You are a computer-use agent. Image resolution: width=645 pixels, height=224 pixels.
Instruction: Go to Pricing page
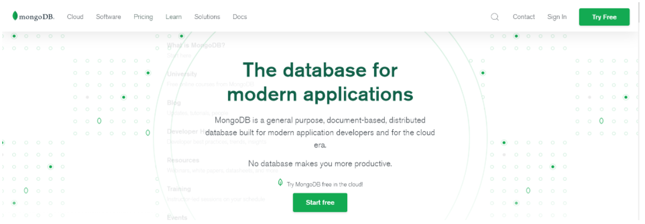[143, 17]
